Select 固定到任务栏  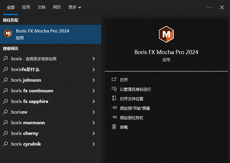(131, 117)
